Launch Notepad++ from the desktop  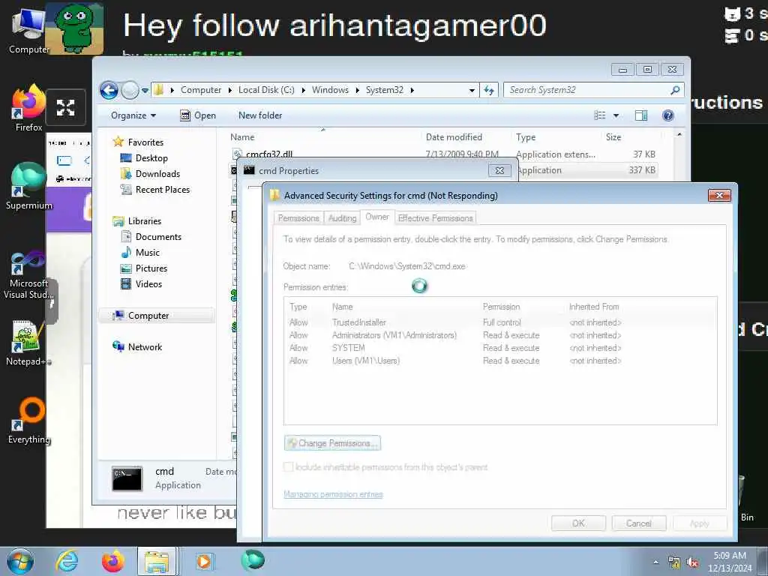click(x=28, y=343)
